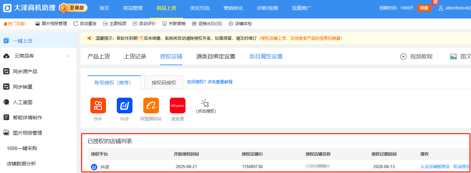Image resolution: width=471 pixels, height=173 pixels.
Task: Click the 点击授权 cursor icon
Action: click(205, 103)
